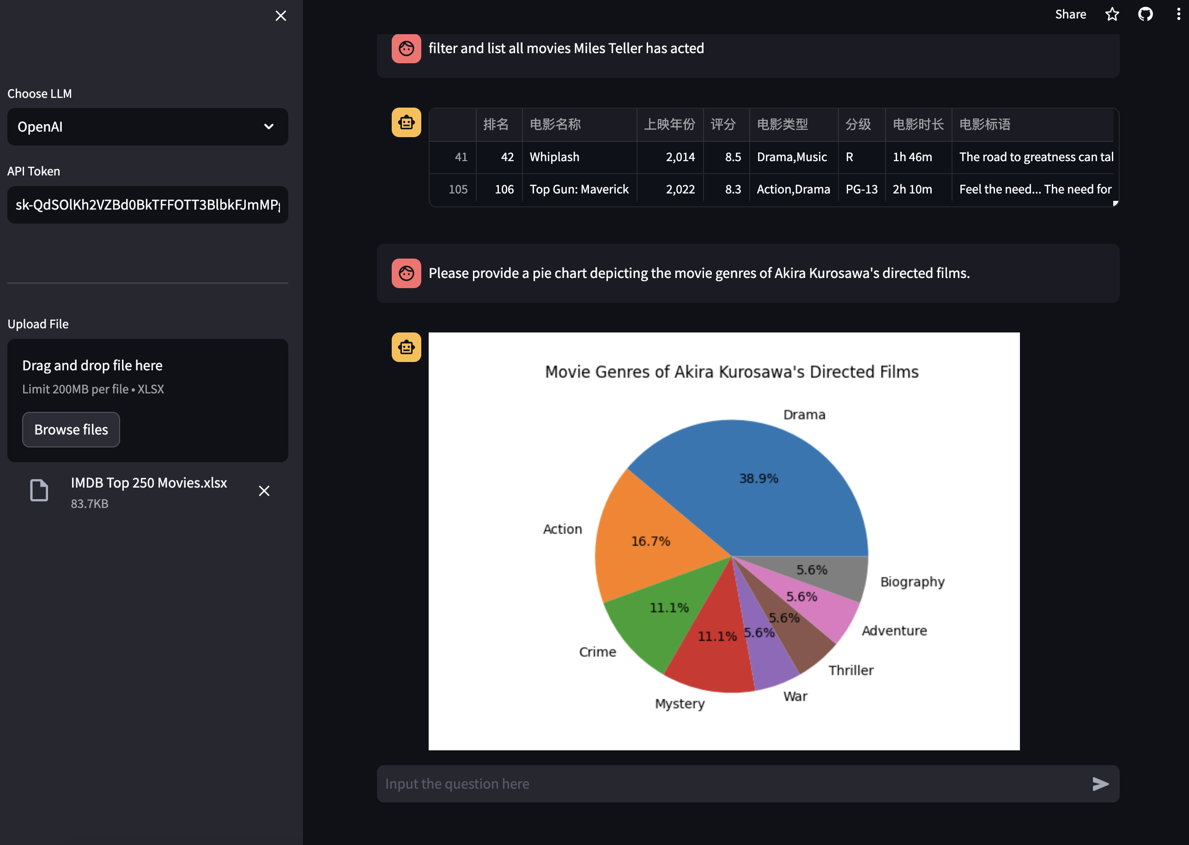Focus the API Token input field
The height and width of the screenshot is (845, 1189).
click(147, 205)
